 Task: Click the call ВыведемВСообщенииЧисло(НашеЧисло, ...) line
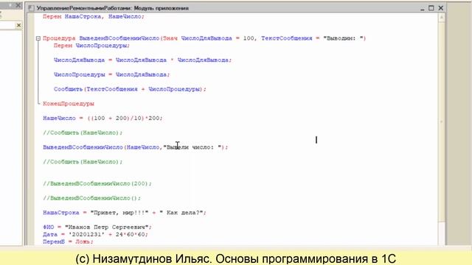pyautogui.click(x=136, y=147)
